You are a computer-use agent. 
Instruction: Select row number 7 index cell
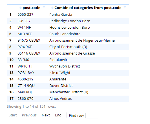point(10,40)
